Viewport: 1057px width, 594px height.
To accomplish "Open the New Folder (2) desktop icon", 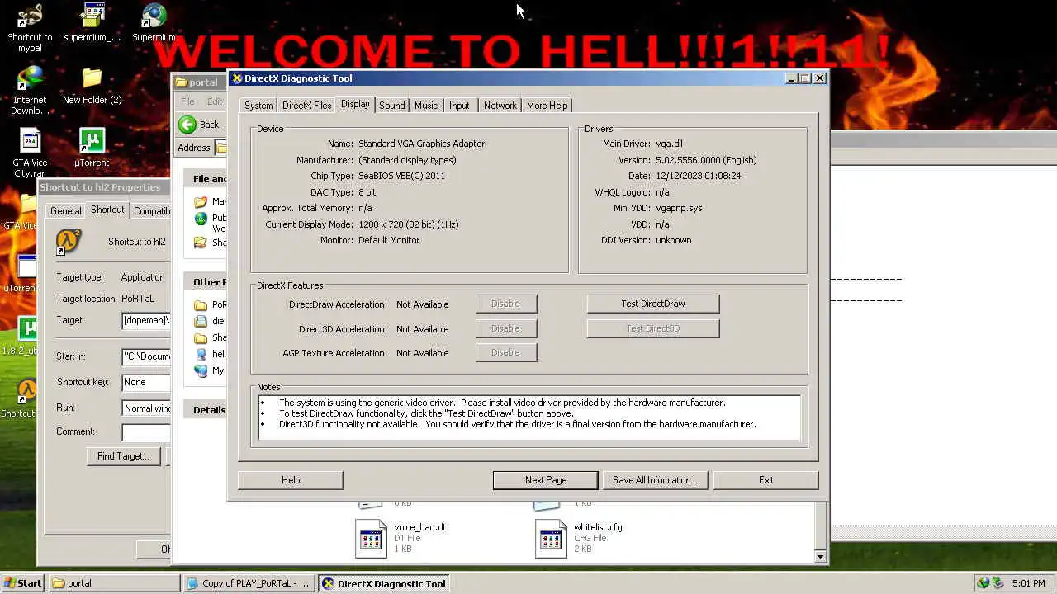I will [92, 86].
